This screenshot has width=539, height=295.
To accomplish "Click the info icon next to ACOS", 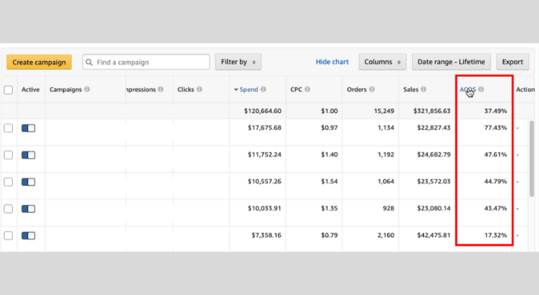I will 481,90.
